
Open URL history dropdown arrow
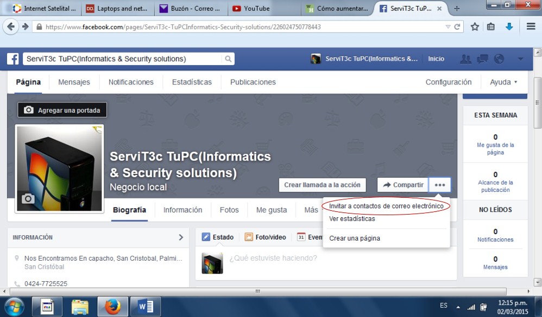pos(448,27)
